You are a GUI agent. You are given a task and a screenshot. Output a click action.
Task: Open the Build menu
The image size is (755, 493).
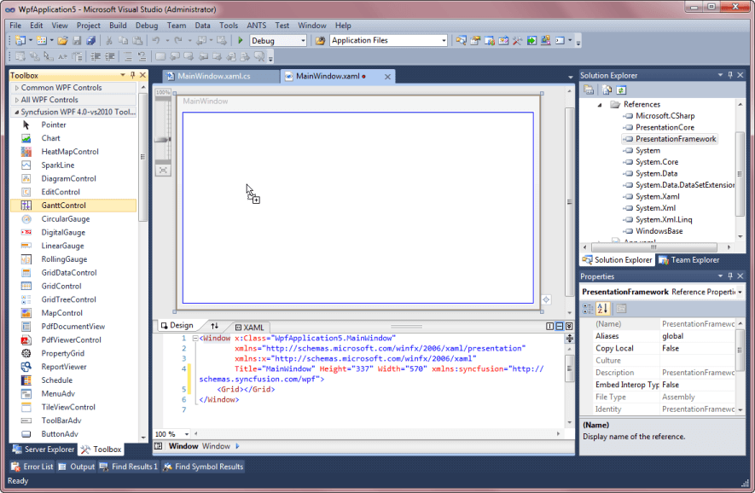tap(118, 26)
